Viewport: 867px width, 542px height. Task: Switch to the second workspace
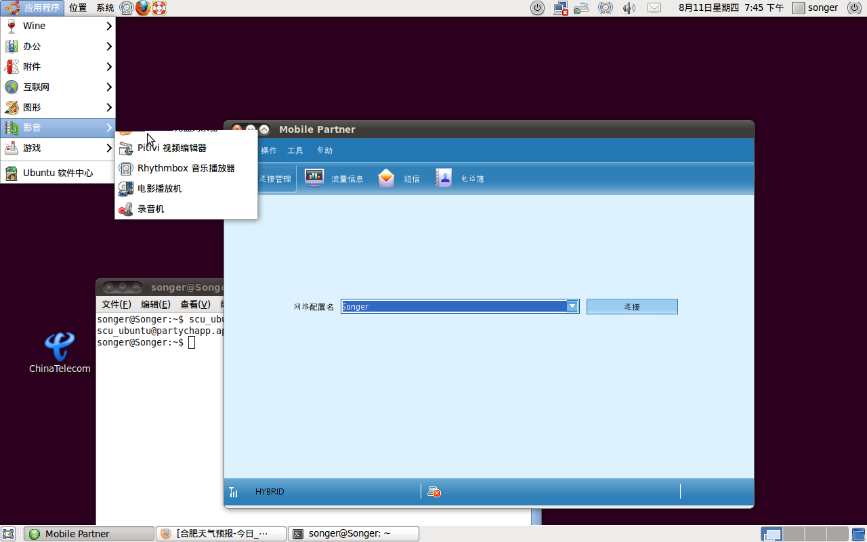tap(793, 534)
